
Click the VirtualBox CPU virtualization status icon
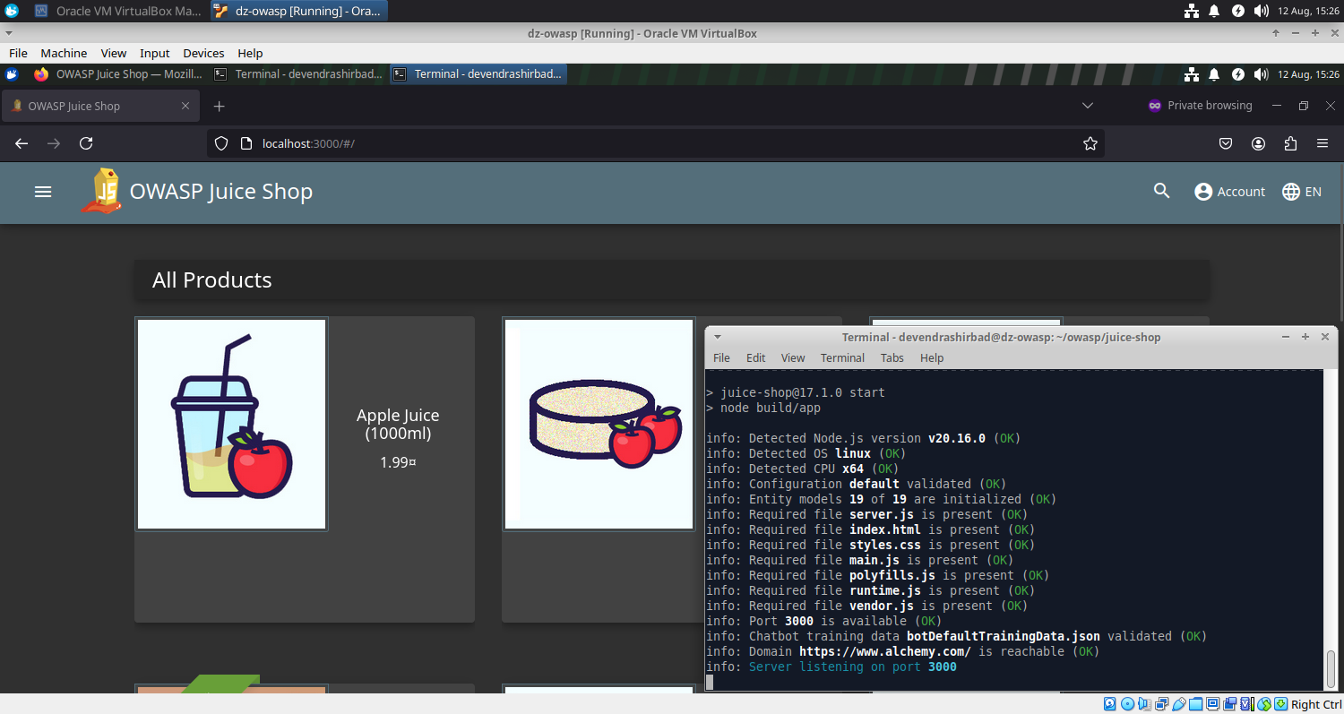(x=1247, y=704)
